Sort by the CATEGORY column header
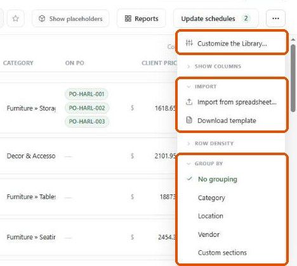This screenshot has height=266, width=297. 18,63
